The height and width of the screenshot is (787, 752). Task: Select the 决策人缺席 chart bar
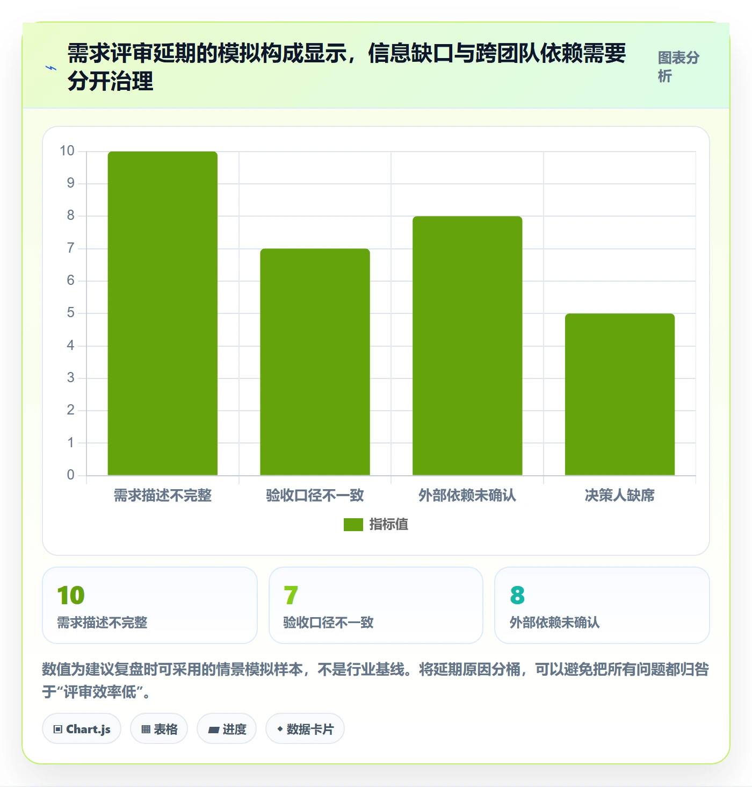[x=620, y=395]
